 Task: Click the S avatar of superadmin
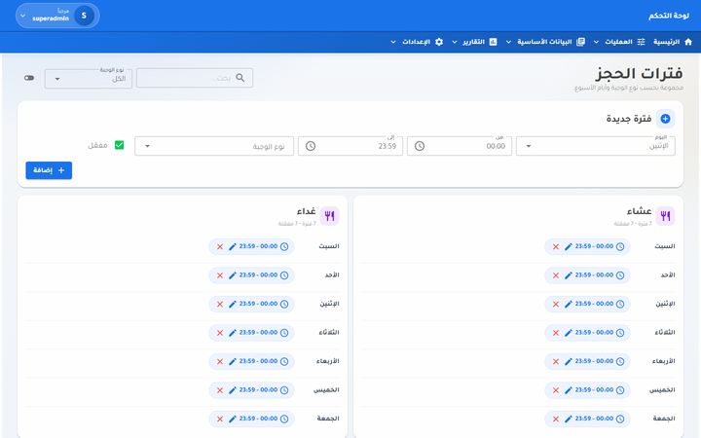coord(84,16)
